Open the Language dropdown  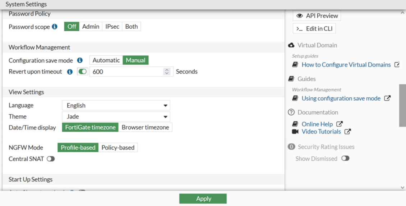click(116, 105)
